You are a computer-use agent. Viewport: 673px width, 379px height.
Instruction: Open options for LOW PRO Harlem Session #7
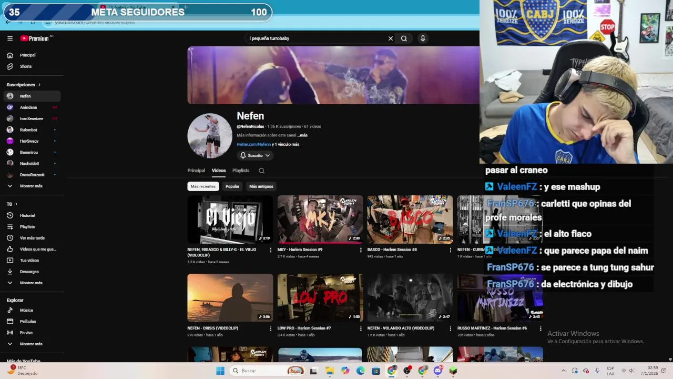tap(361, 328)
